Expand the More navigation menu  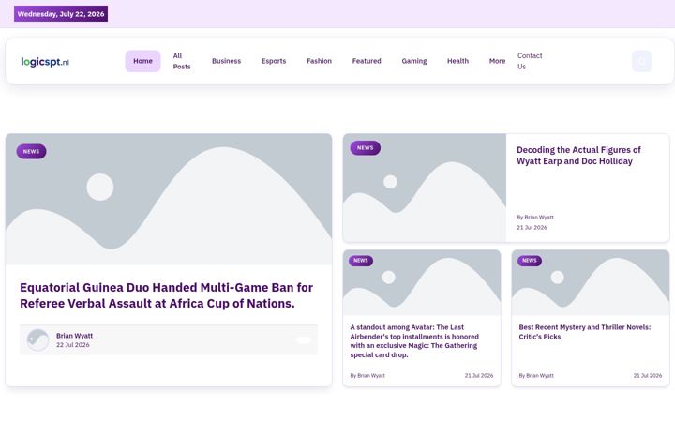tap(497, 61)
